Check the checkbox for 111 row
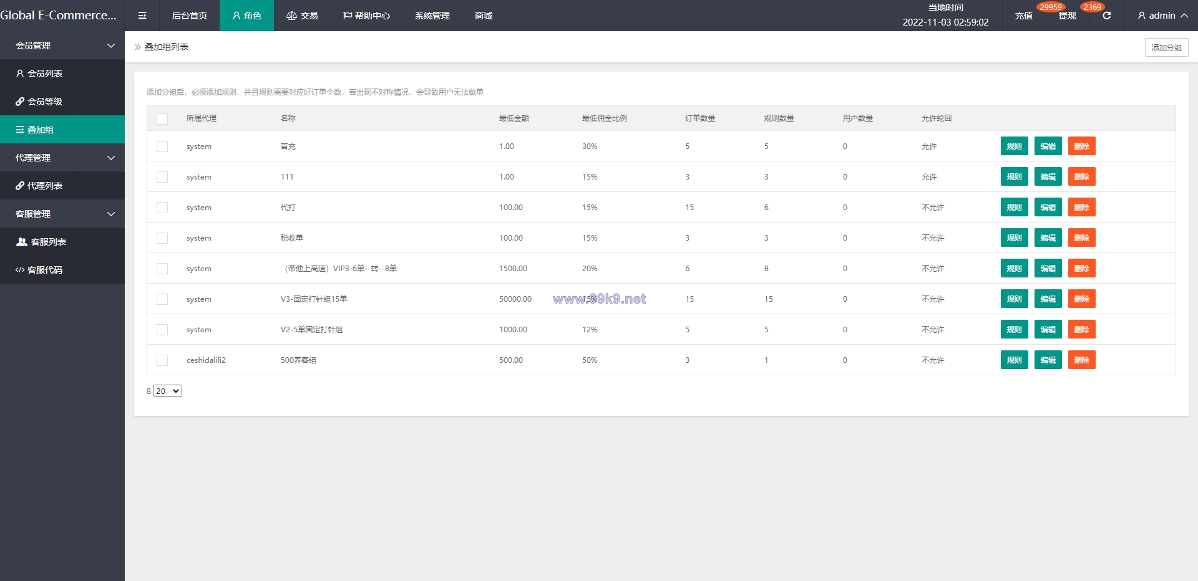The image size is (1198, 581). [162, 177]
